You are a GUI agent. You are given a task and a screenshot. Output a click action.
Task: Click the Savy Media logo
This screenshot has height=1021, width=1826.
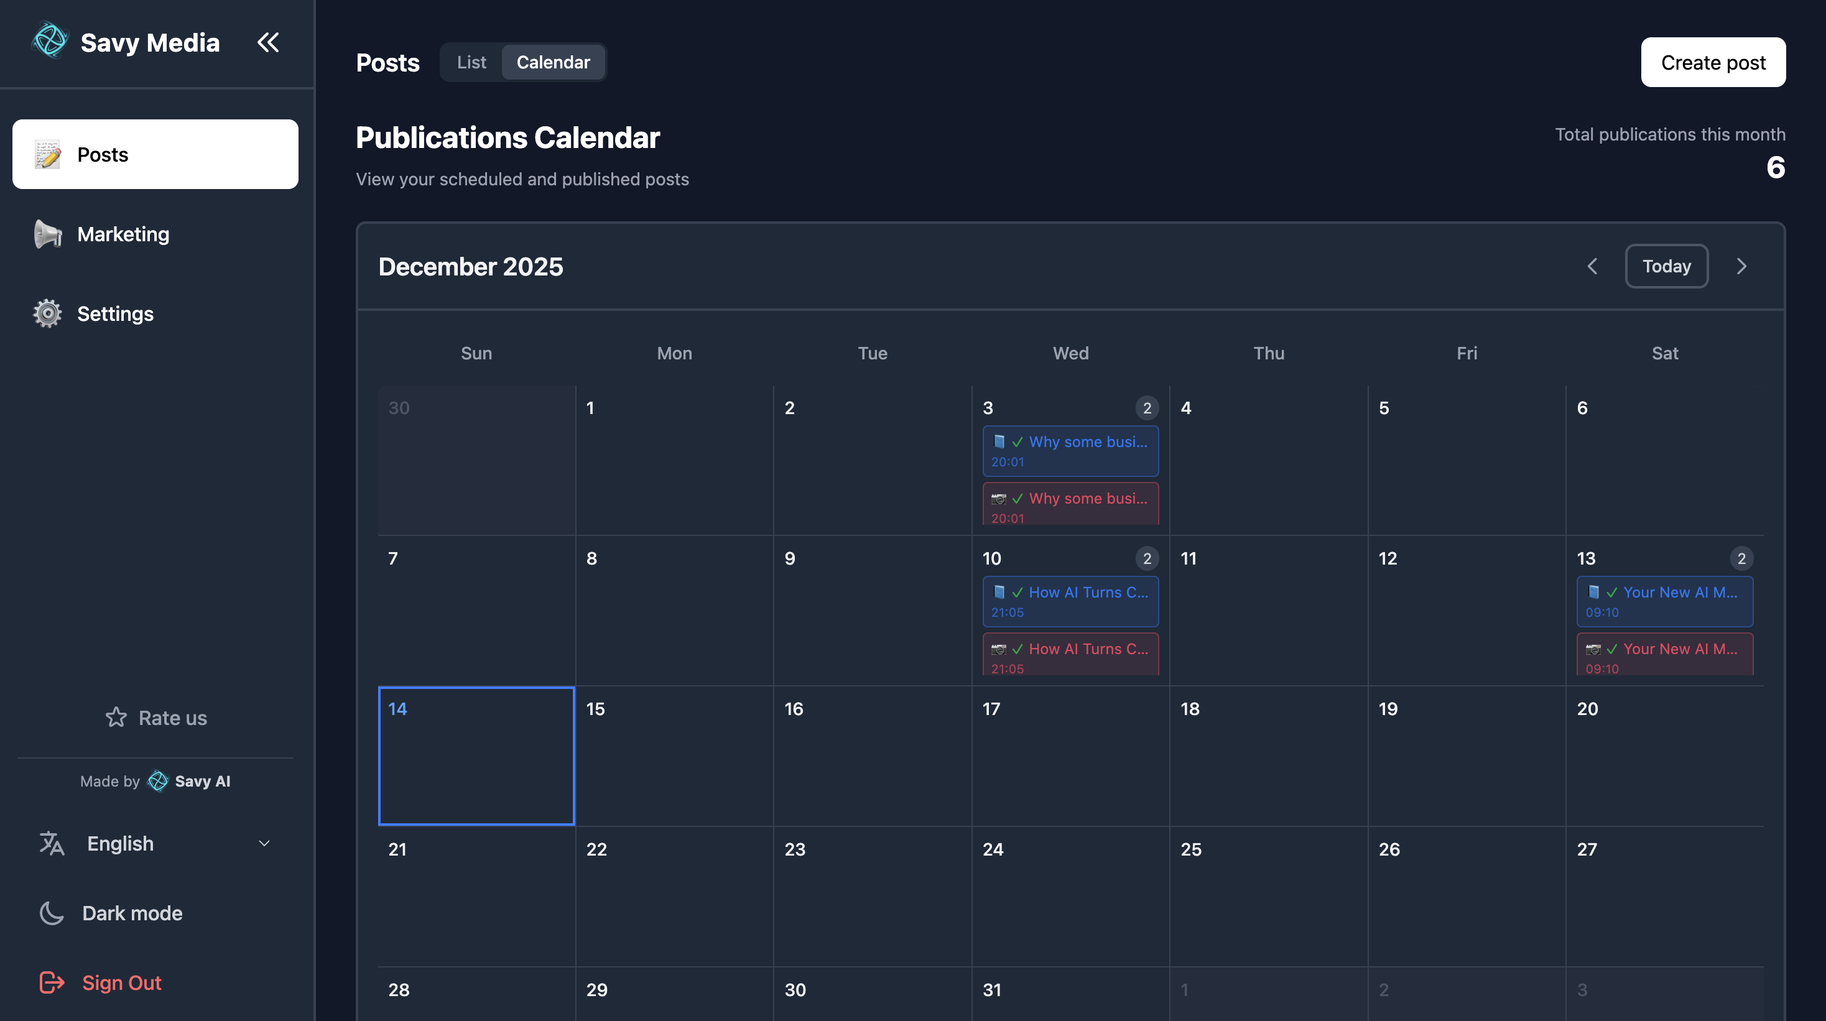[50, 40]
